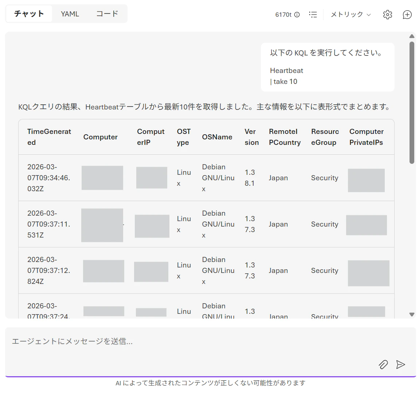Click the RemoteIPCountry column header
419x393 pixels.
click(x=285, y=137)
